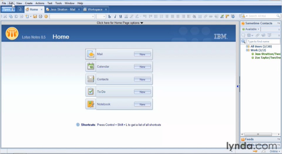This screenshot has height=154, width=282.
Task: Click the orange ruler toolbar icon
Action: tap(227, 17)
